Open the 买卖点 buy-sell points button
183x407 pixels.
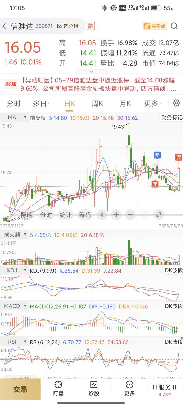155,26
